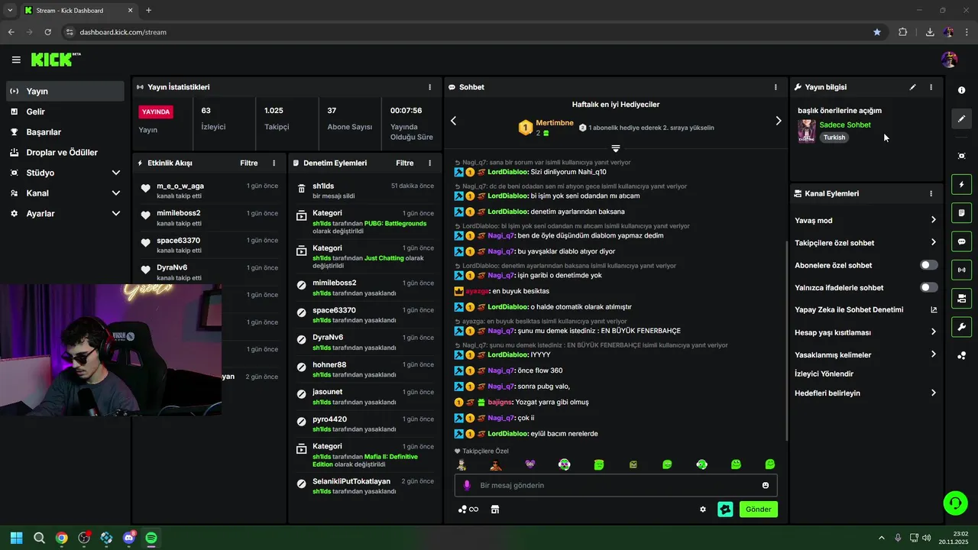The height and width of the screenshot is (550, 978).
Task: Open the Windows Start menu
Action: click(17, 538)
